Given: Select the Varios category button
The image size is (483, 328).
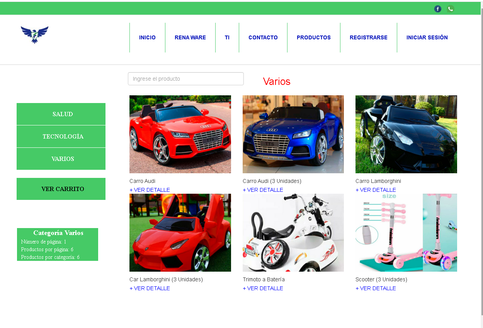Looking at the screenshot, I should [x=61, y=159].
